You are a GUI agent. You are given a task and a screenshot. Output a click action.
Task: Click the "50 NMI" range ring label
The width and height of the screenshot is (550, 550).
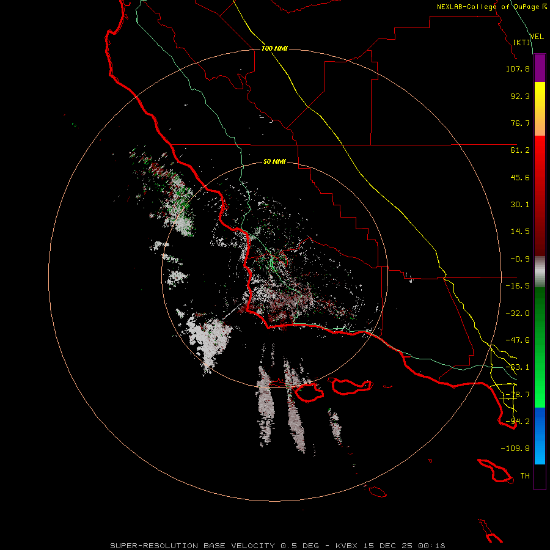(274, 162)
